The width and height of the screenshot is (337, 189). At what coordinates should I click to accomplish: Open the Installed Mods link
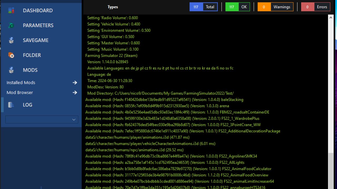coord(21,83)
